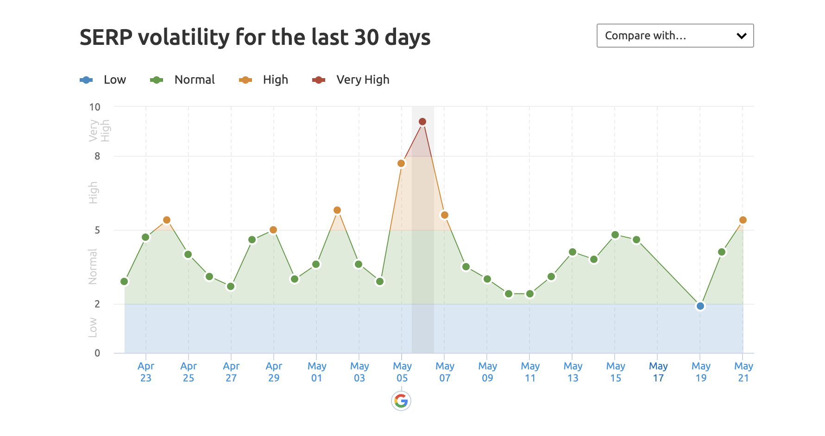The width and height of the screenshot is (825, 436).
Task: Select the blue Low data point at May 19
Action: (700, 306)
